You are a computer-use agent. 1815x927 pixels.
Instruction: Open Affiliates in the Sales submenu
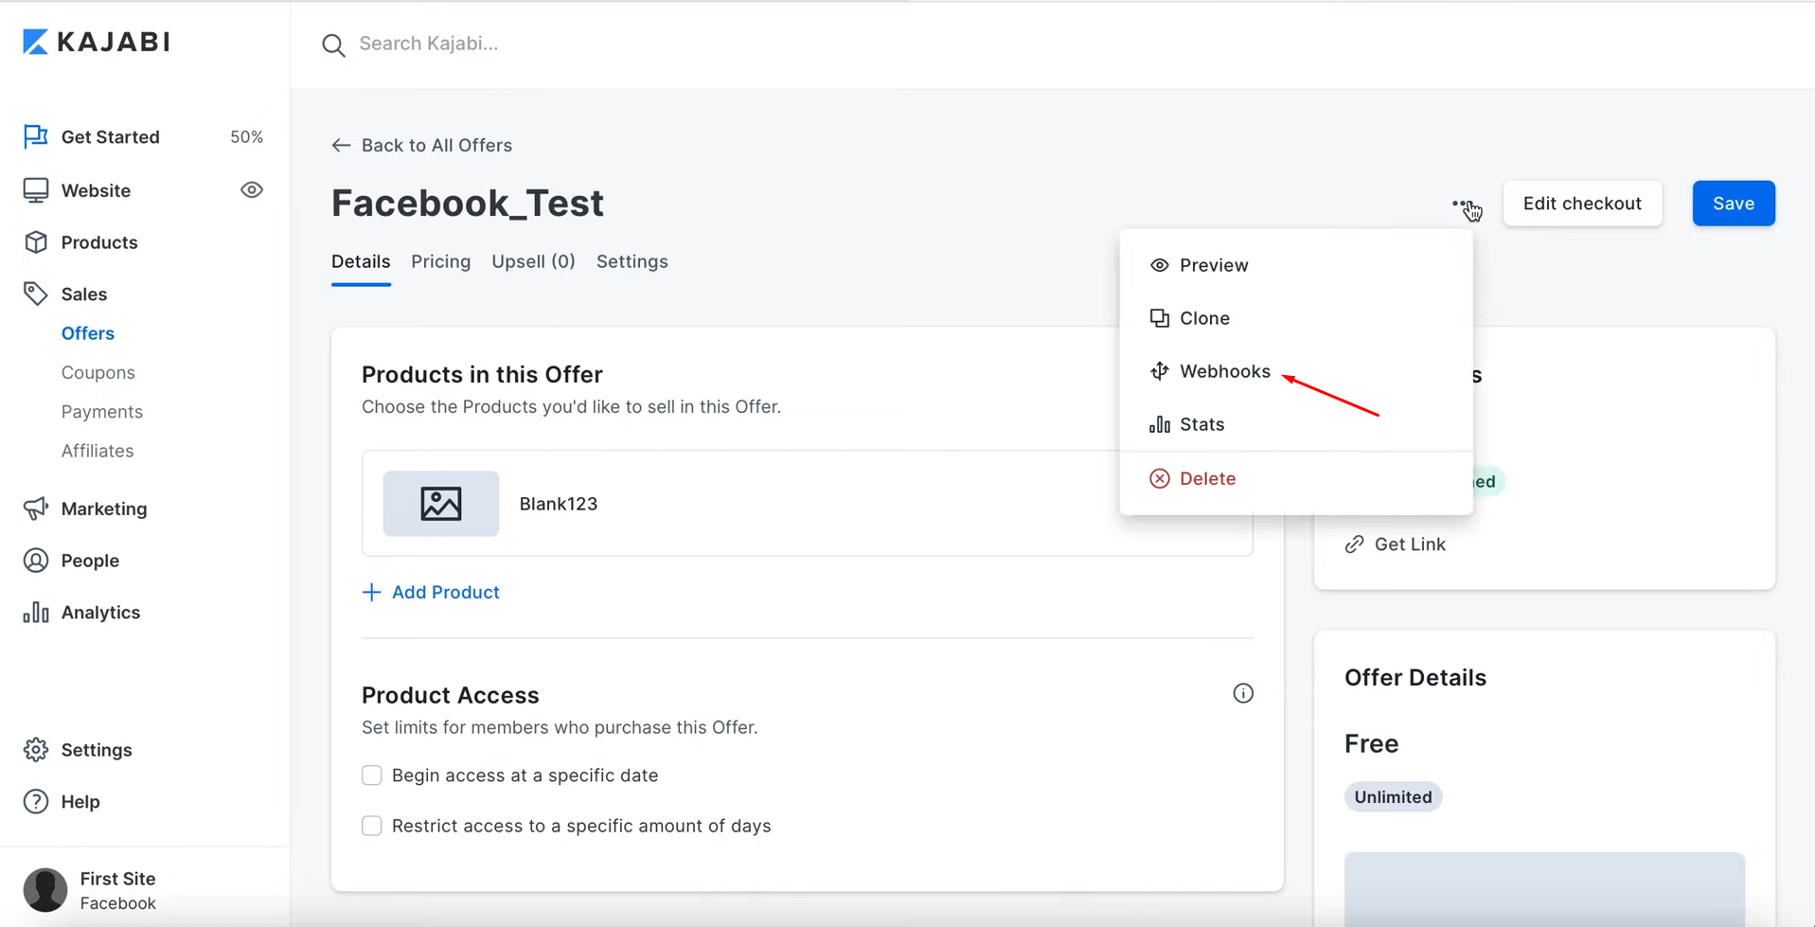point(98,451)
